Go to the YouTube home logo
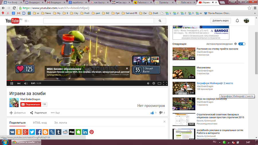The height and width of the screenshot is (145, 258). [x=13, y=21]
